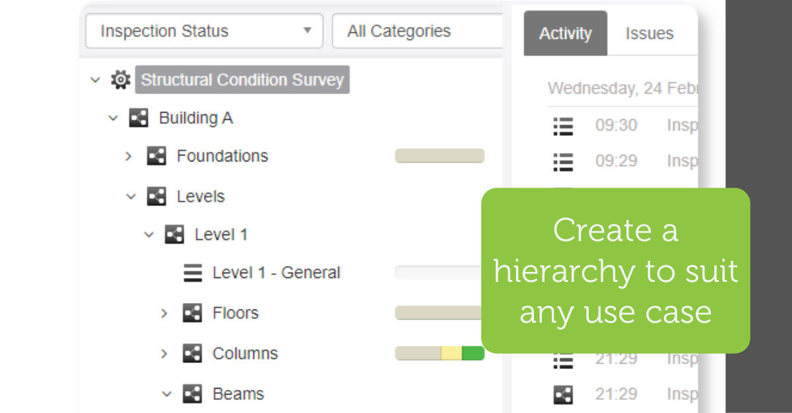
Task: Click the 09:30 activity list icon
Action: click(x=563, y=126)
